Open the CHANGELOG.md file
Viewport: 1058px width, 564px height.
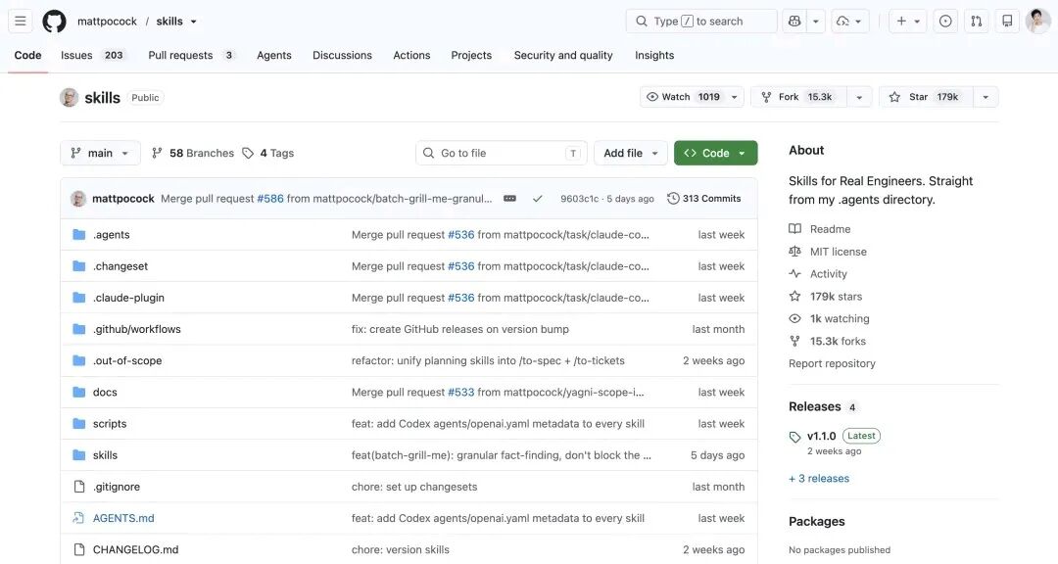(x=135, y=550)
